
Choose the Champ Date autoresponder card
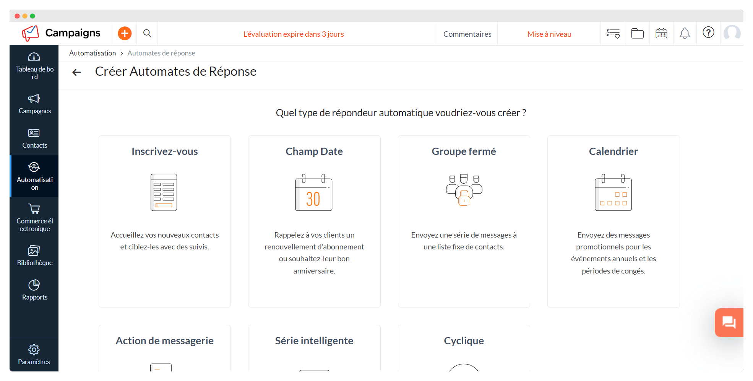point(314,221)
